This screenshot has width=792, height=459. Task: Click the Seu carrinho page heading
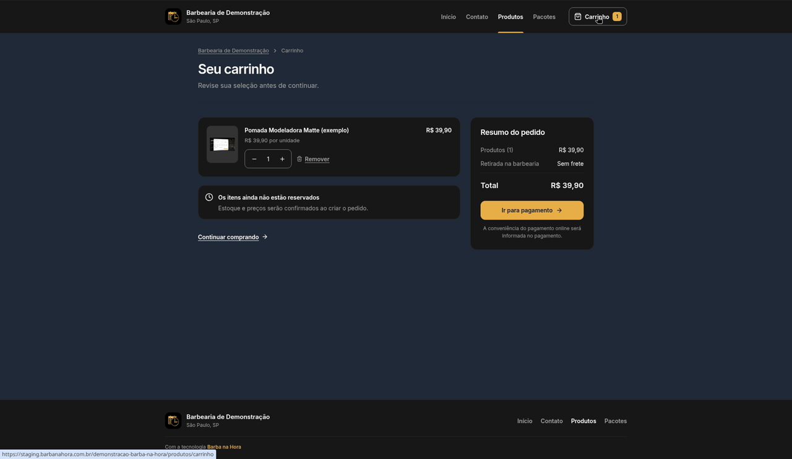[x=236, y=69]
